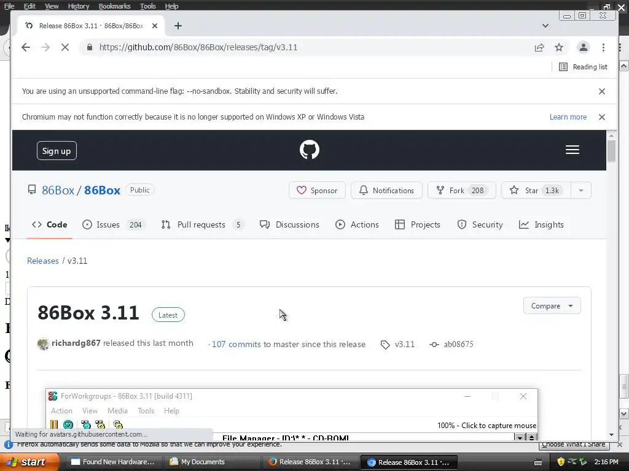Click the forward navigation arrow
This screenshot has width=629, height=471.
[x=45, y=47]
